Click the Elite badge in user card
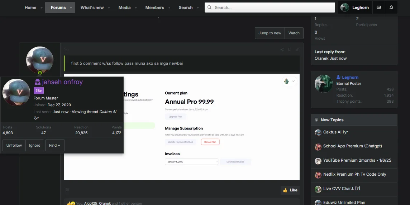Viewport: 410px width, 205px height. (38, 91)
